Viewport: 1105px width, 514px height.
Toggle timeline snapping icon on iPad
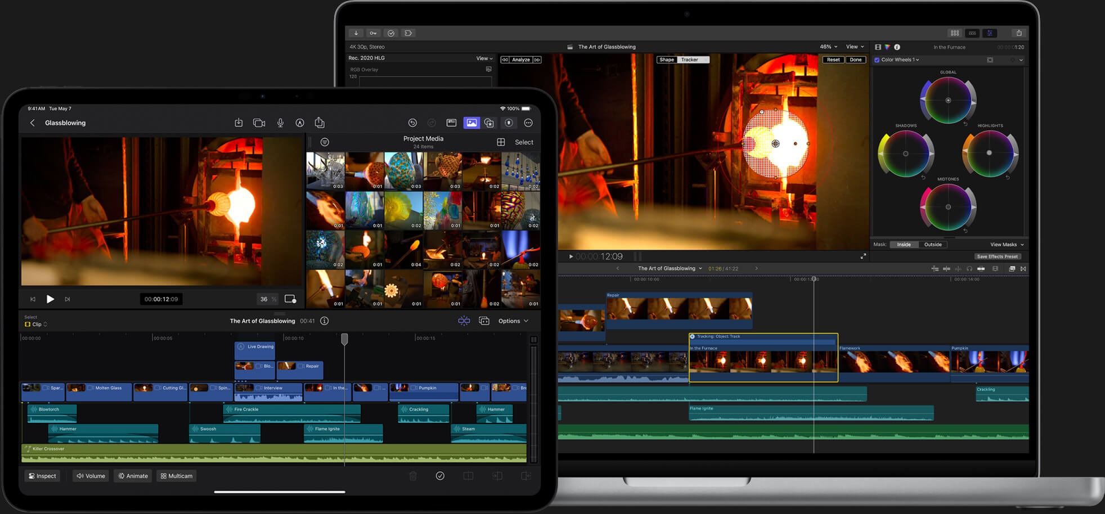464,321
